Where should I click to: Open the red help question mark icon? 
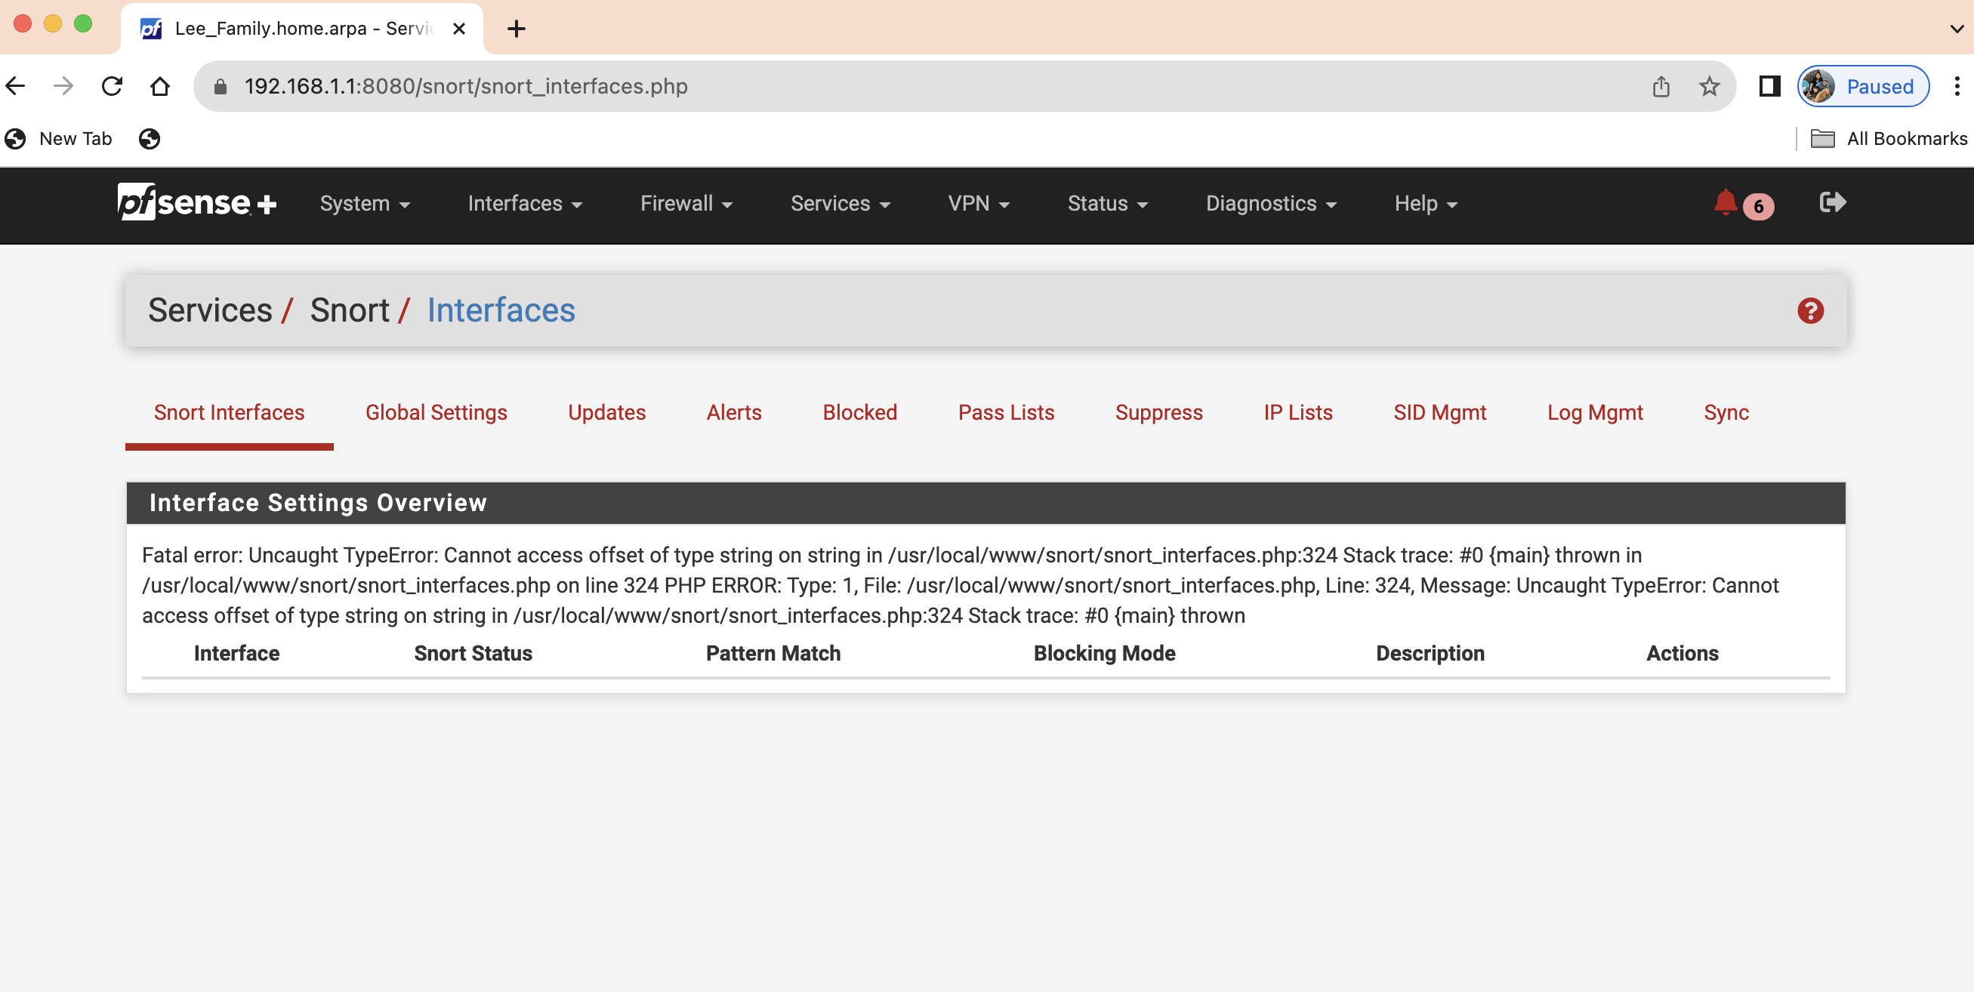click(x=1810, y=311)
